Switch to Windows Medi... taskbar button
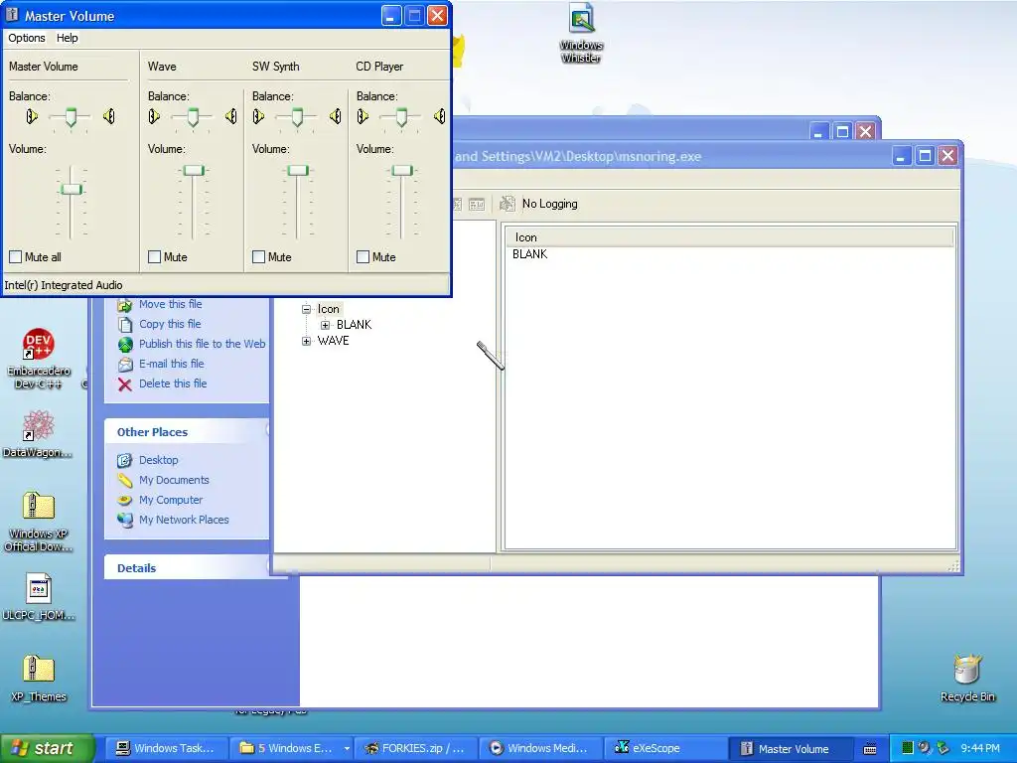Screen dimensions: 1017x763 [540, 749]
